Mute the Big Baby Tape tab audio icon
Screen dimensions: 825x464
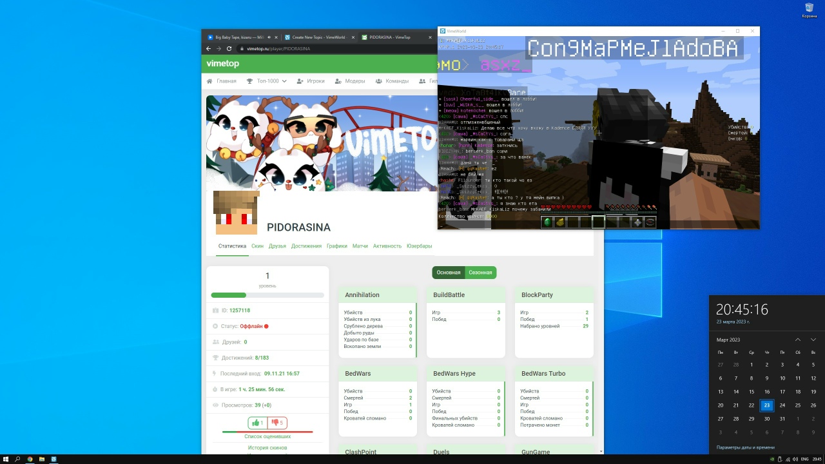coord(269,37)
